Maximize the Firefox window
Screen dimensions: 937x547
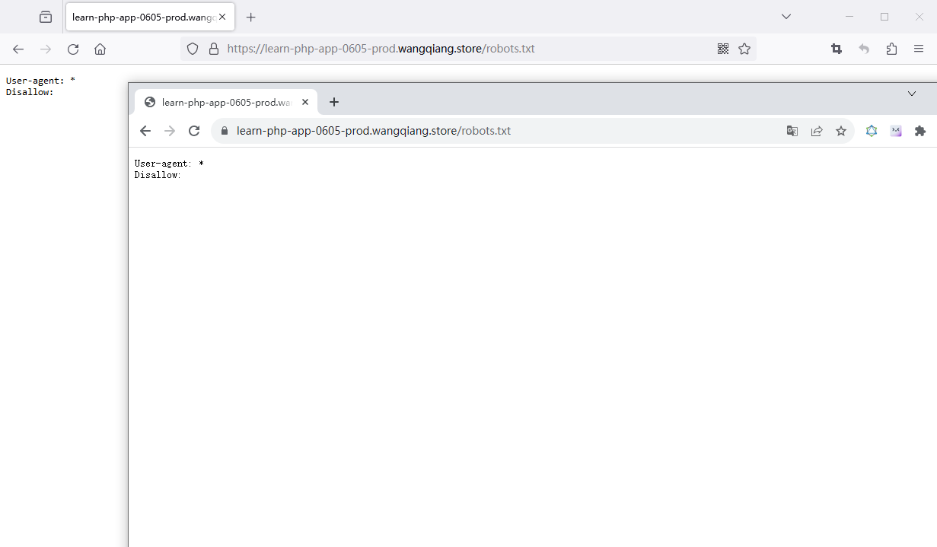(884, 17)
